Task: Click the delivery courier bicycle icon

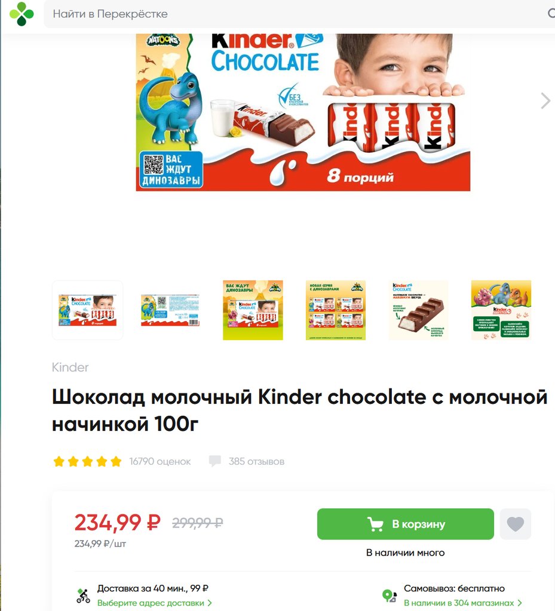Action: (x=82, y=596)
